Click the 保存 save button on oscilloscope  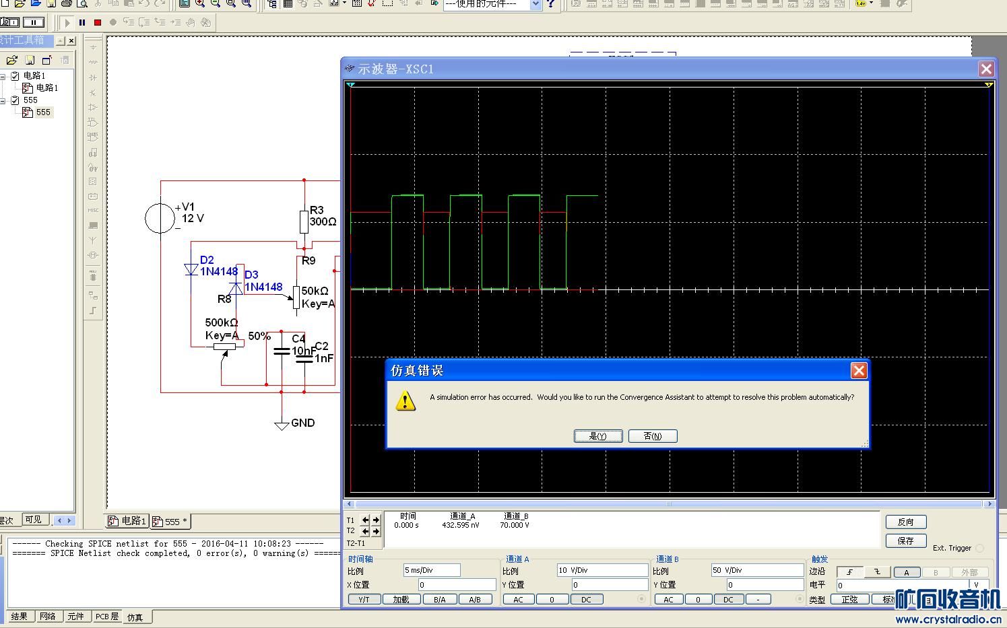[906, 540]
